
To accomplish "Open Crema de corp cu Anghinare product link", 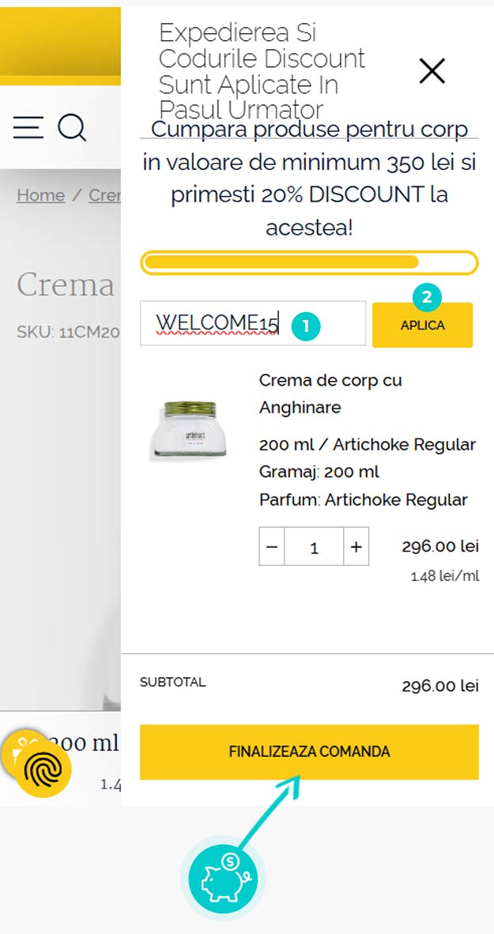I will click(x=330, y=394).
